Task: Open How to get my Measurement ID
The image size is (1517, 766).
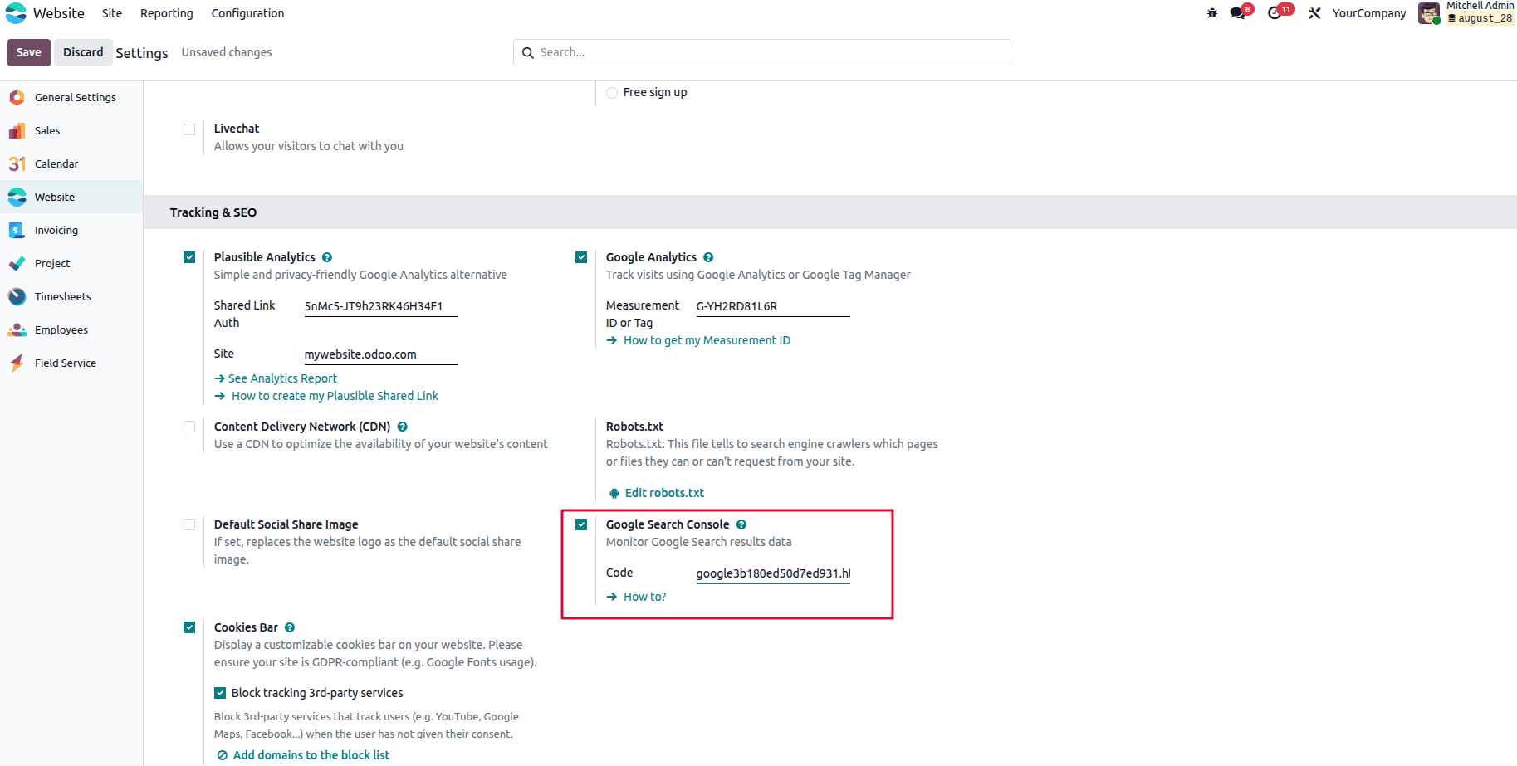Action: pos(698,340)
